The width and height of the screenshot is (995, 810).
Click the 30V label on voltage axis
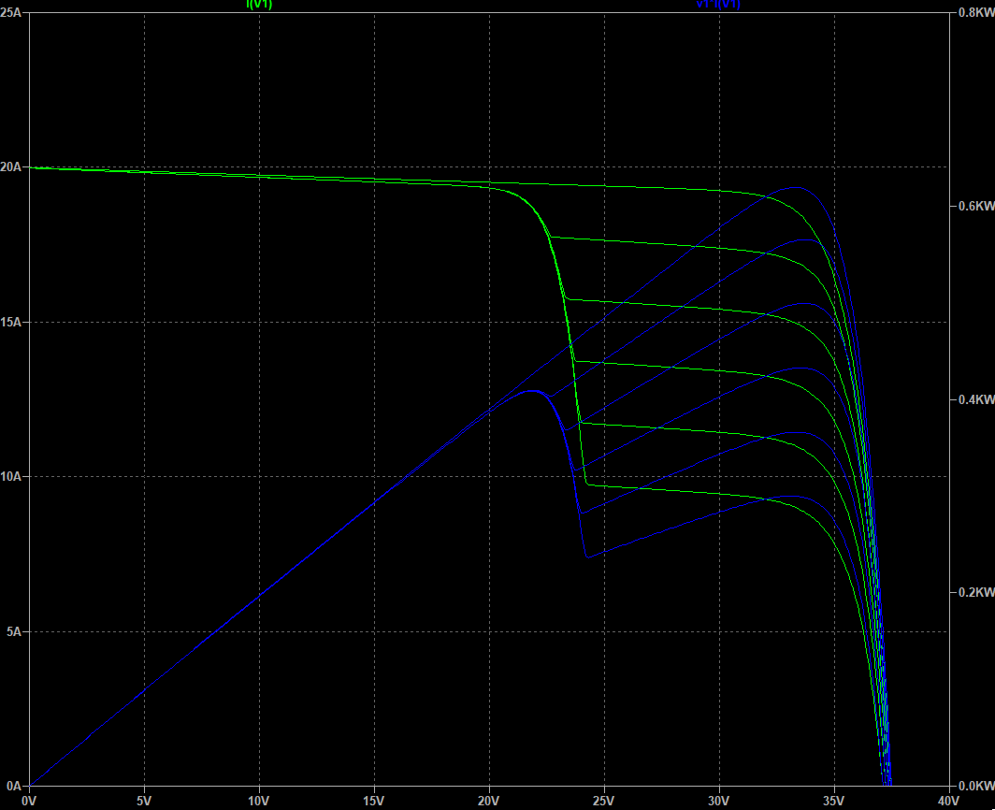pyautogui.click(x=719, y=801)
